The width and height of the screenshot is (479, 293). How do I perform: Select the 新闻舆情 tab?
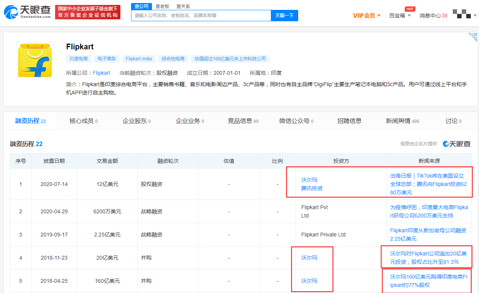point(403,121)
